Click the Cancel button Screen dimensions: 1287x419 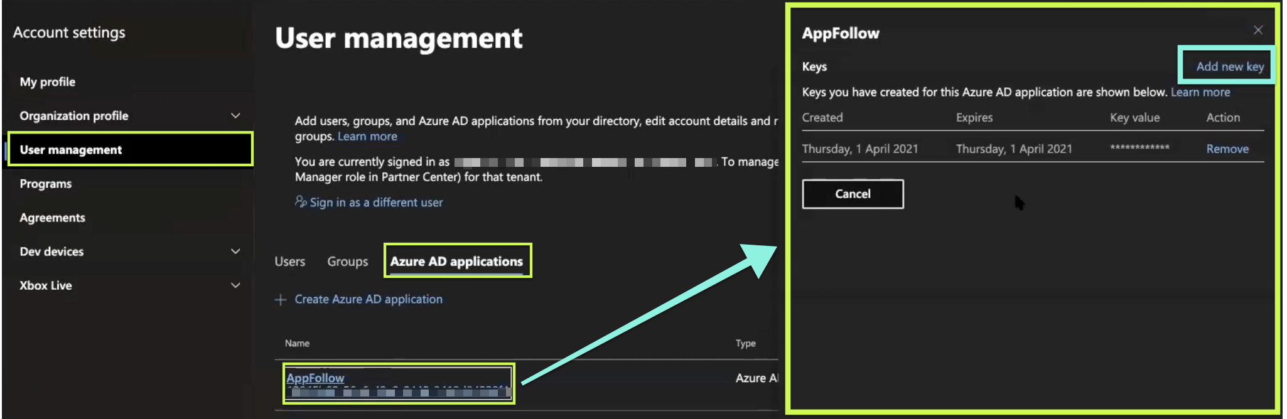tap(853, 194)
